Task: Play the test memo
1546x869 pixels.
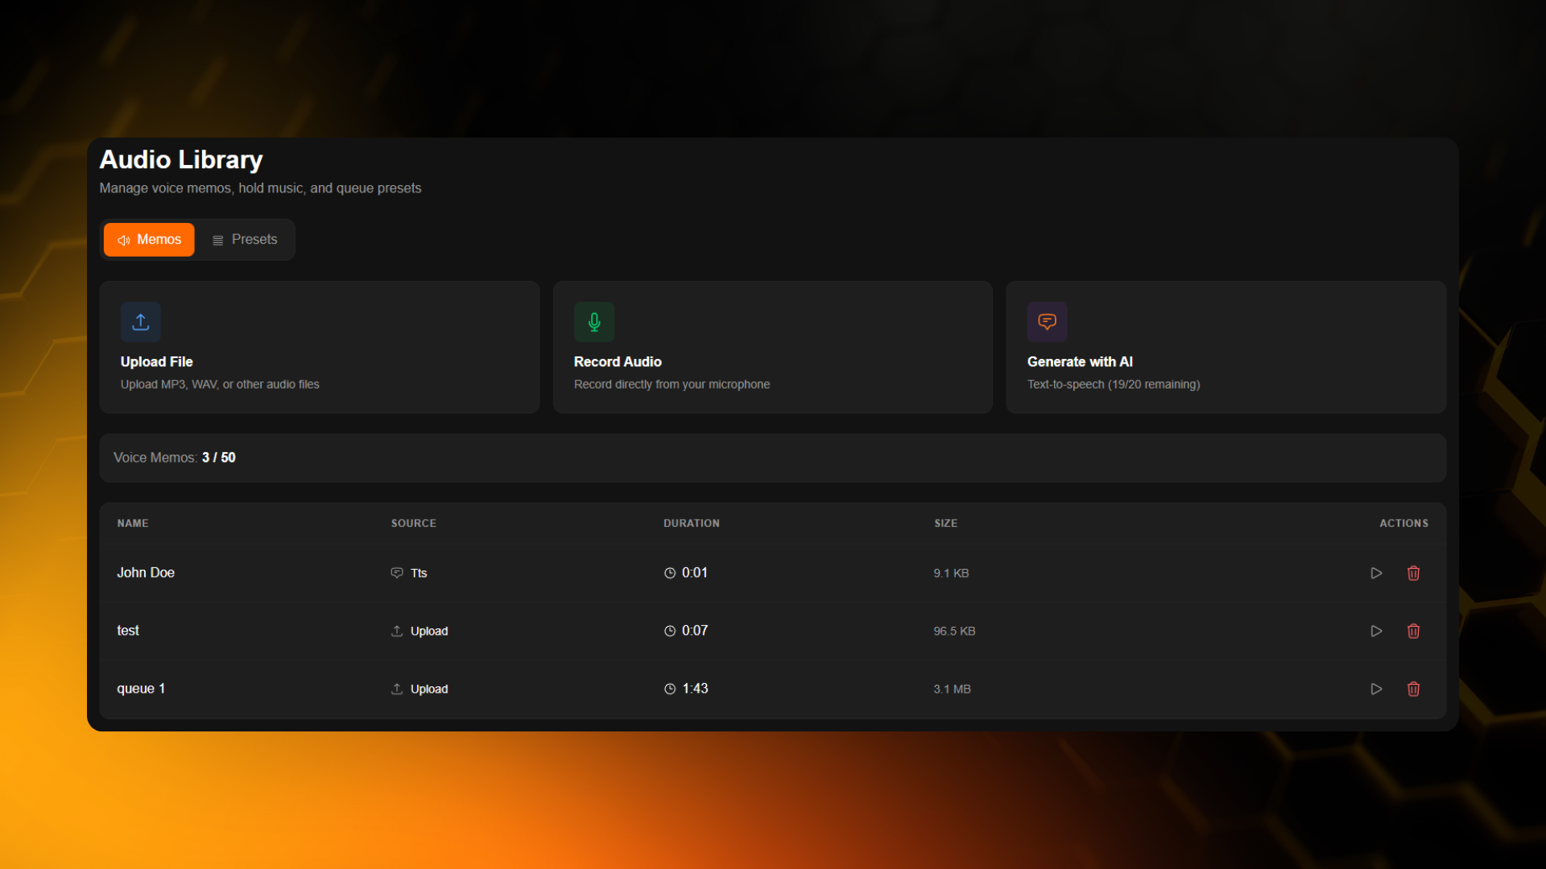Action: 1376,631
